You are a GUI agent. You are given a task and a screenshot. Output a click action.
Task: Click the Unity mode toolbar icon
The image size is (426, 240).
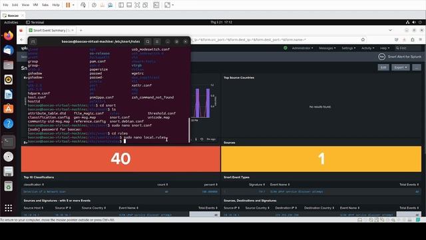point(145,5)
